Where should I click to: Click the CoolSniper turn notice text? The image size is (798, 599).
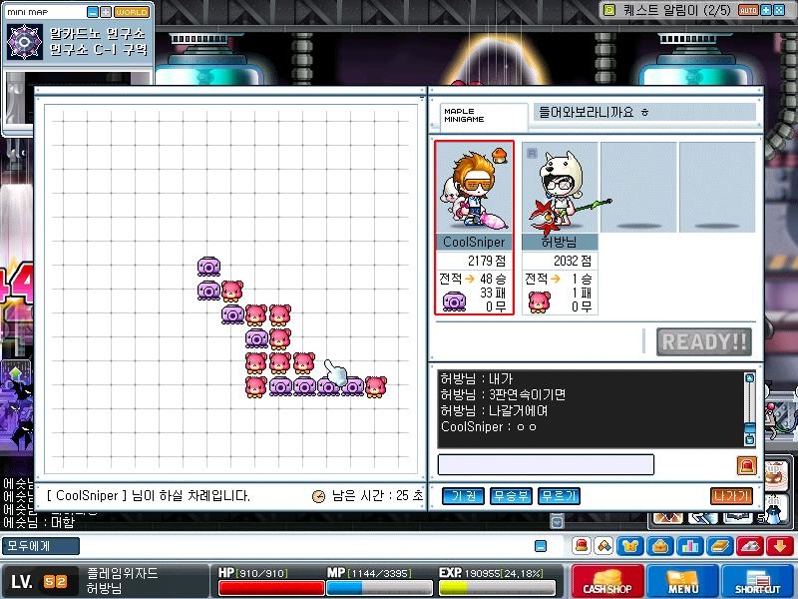pyautogui.click(x=148, y=495)
